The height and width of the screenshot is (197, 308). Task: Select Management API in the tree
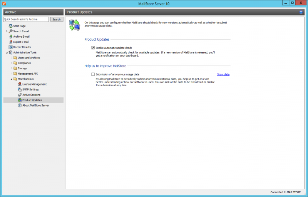[27, 73]
